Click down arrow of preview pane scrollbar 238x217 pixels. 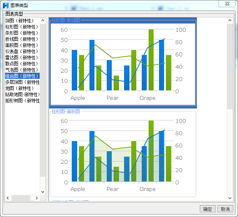coord(230,198)
